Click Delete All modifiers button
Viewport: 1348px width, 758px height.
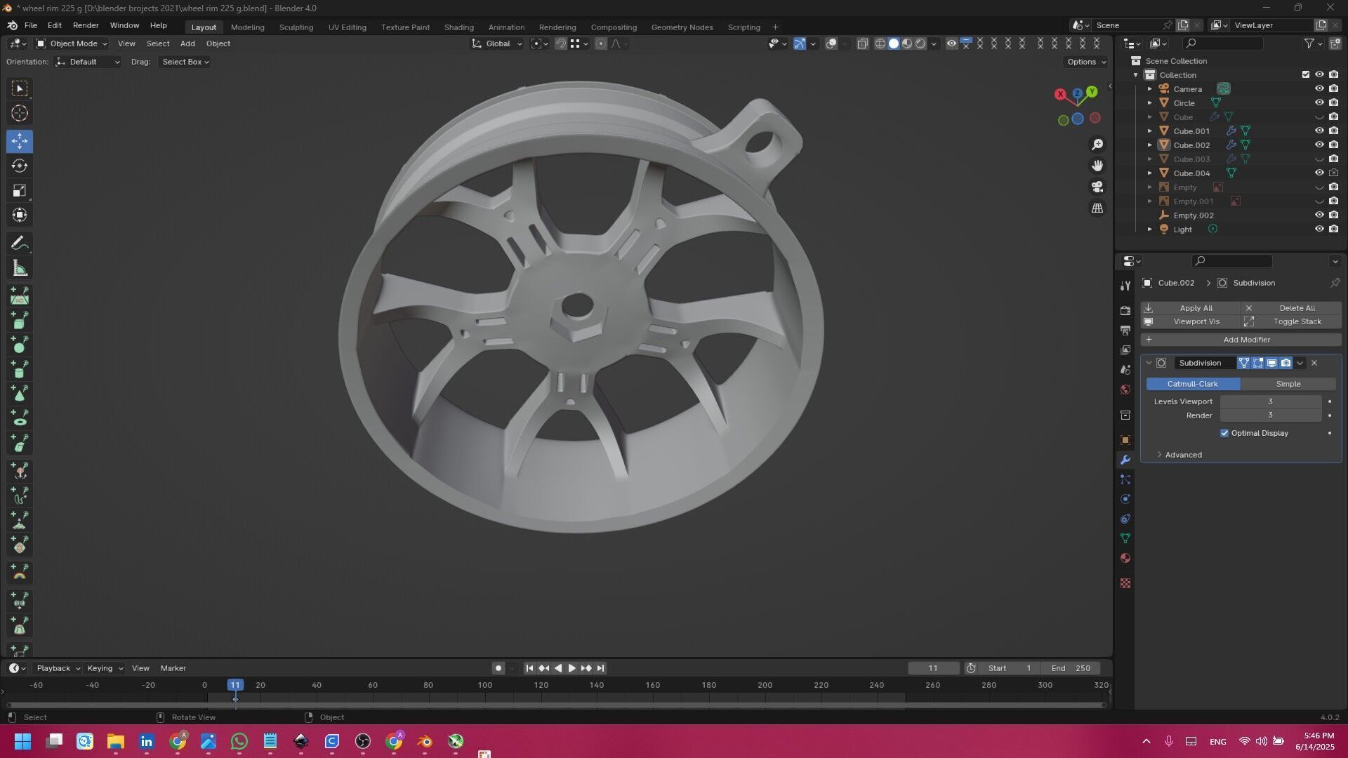pyautogui.click(x=1292, y=308)
